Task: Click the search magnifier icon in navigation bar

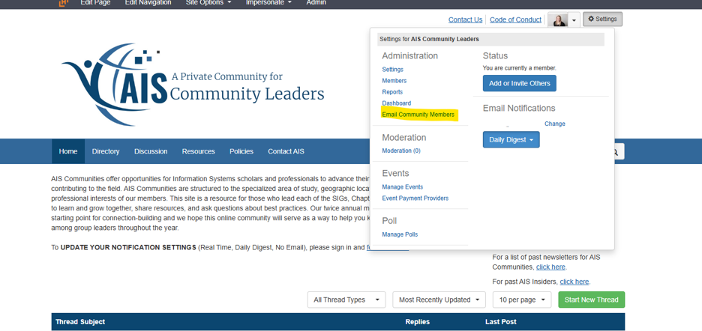Action: 615,151
